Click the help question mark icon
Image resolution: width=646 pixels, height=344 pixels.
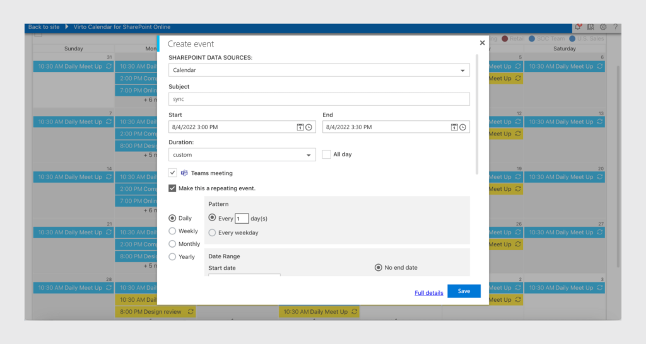[x=615, y=26]
